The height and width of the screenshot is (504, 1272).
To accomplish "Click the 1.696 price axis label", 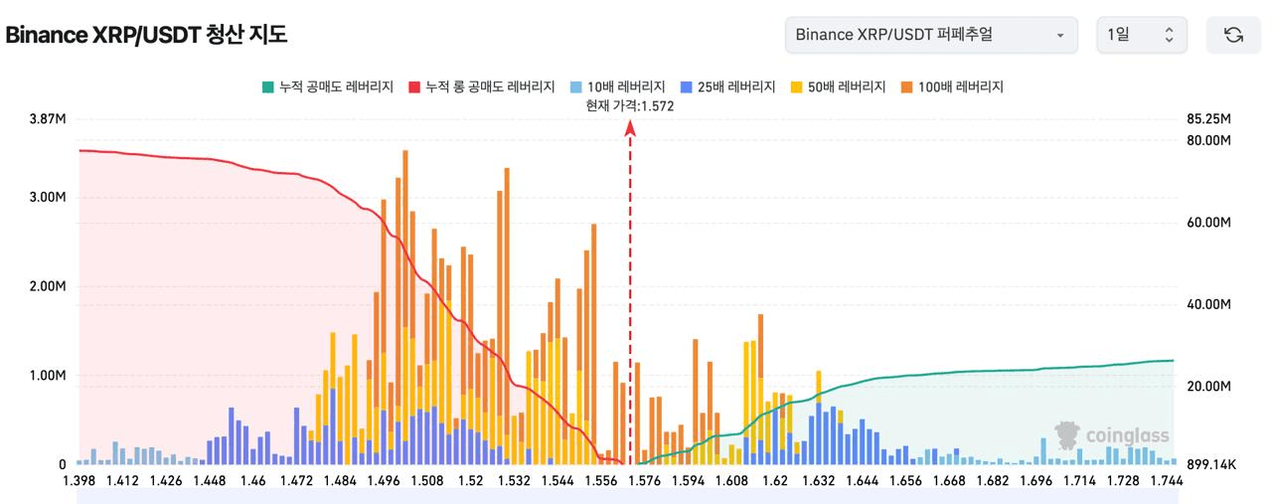I will pos(1035,481).
